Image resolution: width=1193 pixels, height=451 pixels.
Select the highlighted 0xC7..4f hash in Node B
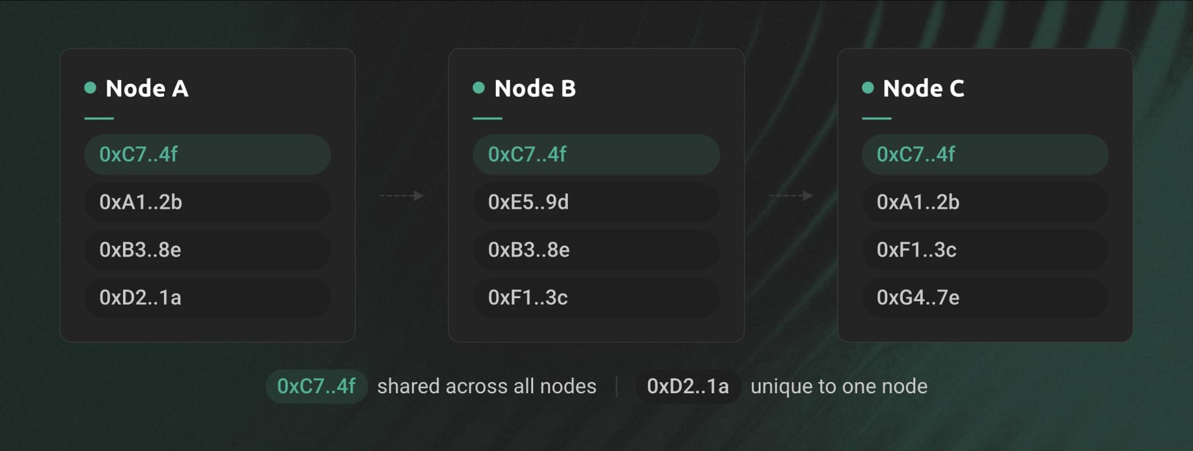tap(596, 154)
